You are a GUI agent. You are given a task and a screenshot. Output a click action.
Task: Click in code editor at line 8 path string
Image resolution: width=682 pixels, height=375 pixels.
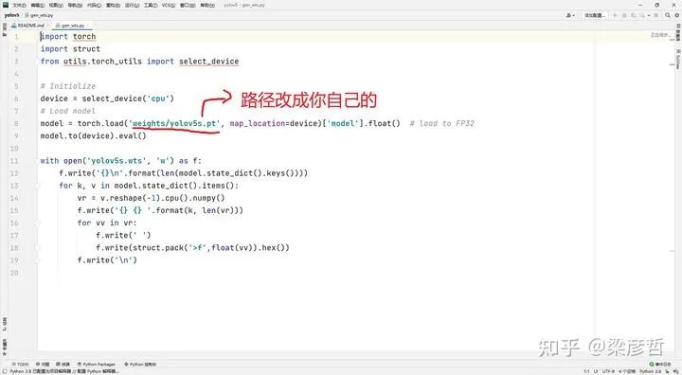pyautogui.click(x=174, y=123)
